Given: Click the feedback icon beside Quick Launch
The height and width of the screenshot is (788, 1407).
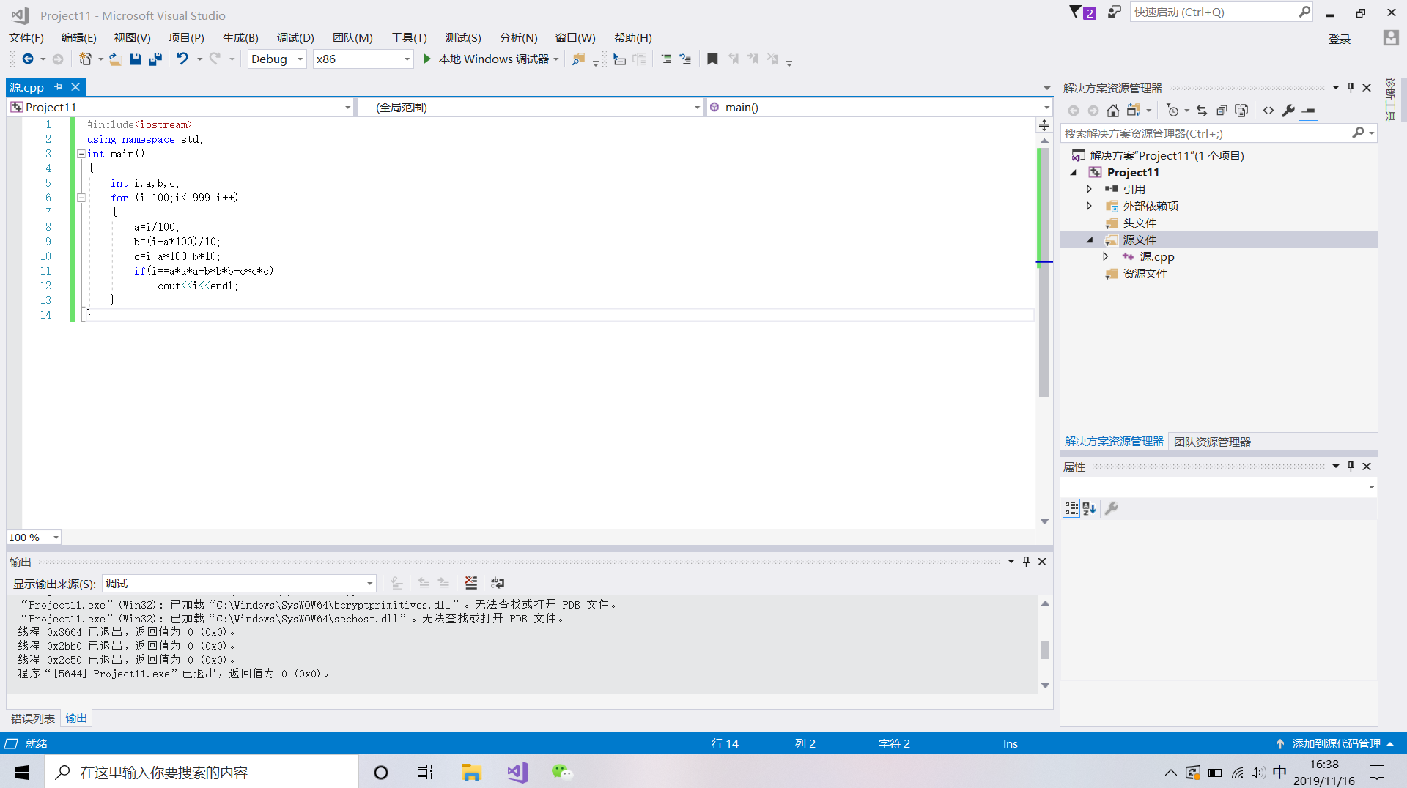Looking at the screenshot, I should click(x=1114, y=12).
